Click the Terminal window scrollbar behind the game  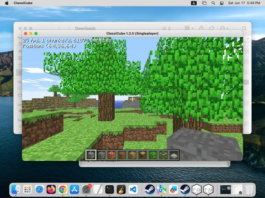coord(229,164)
